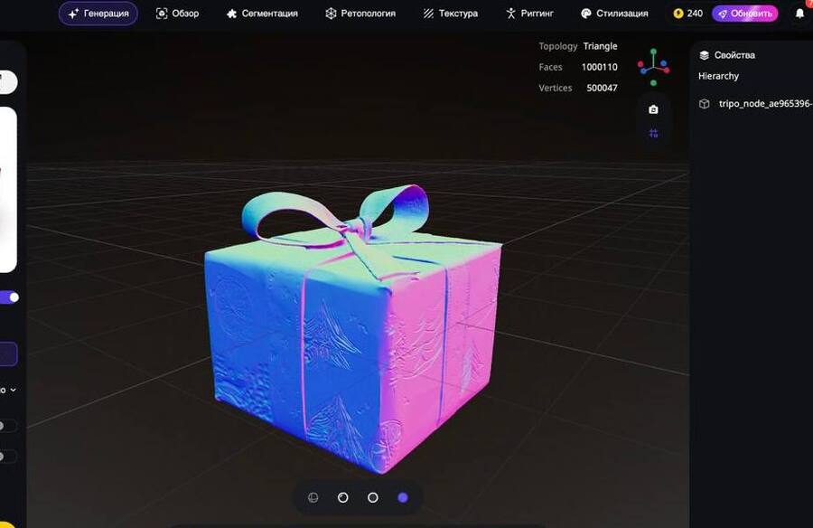Click the Topology Triangle value
813x528 pixels.
point(600,46)
